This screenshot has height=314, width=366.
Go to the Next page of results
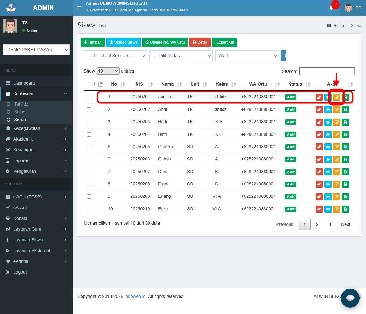pyautogui.click(x=345, y=224)
